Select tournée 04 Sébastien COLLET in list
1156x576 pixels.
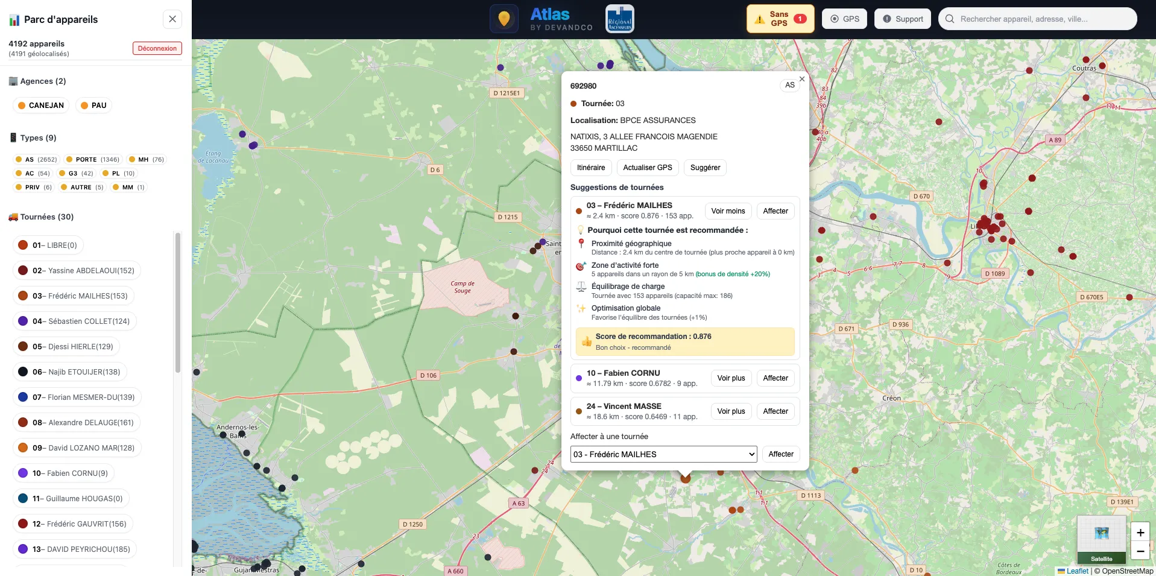click(75, 321)
